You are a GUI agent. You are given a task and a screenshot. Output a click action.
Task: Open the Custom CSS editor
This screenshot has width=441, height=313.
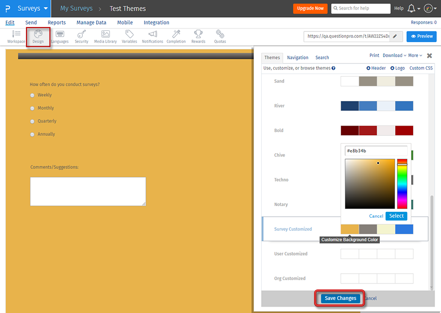click(420, 68)
